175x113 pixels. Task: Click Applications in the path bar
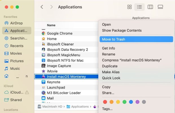[78, 107]
